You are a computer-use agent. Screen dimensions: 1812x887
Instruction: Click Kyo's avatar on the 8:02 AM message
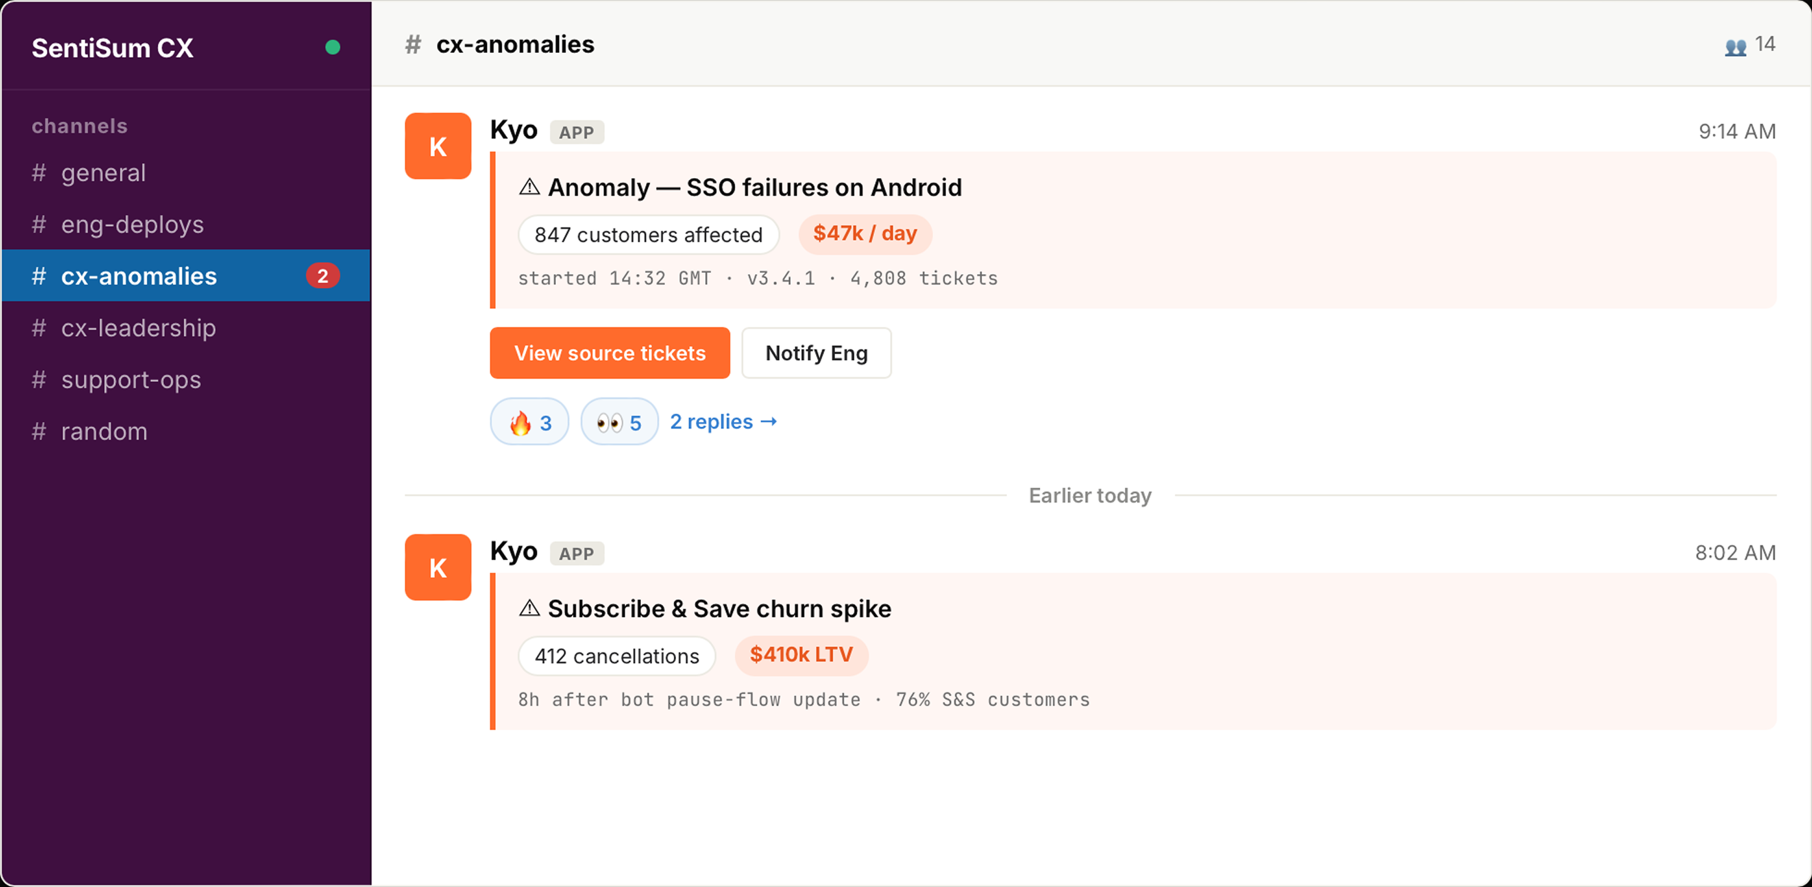438,567
